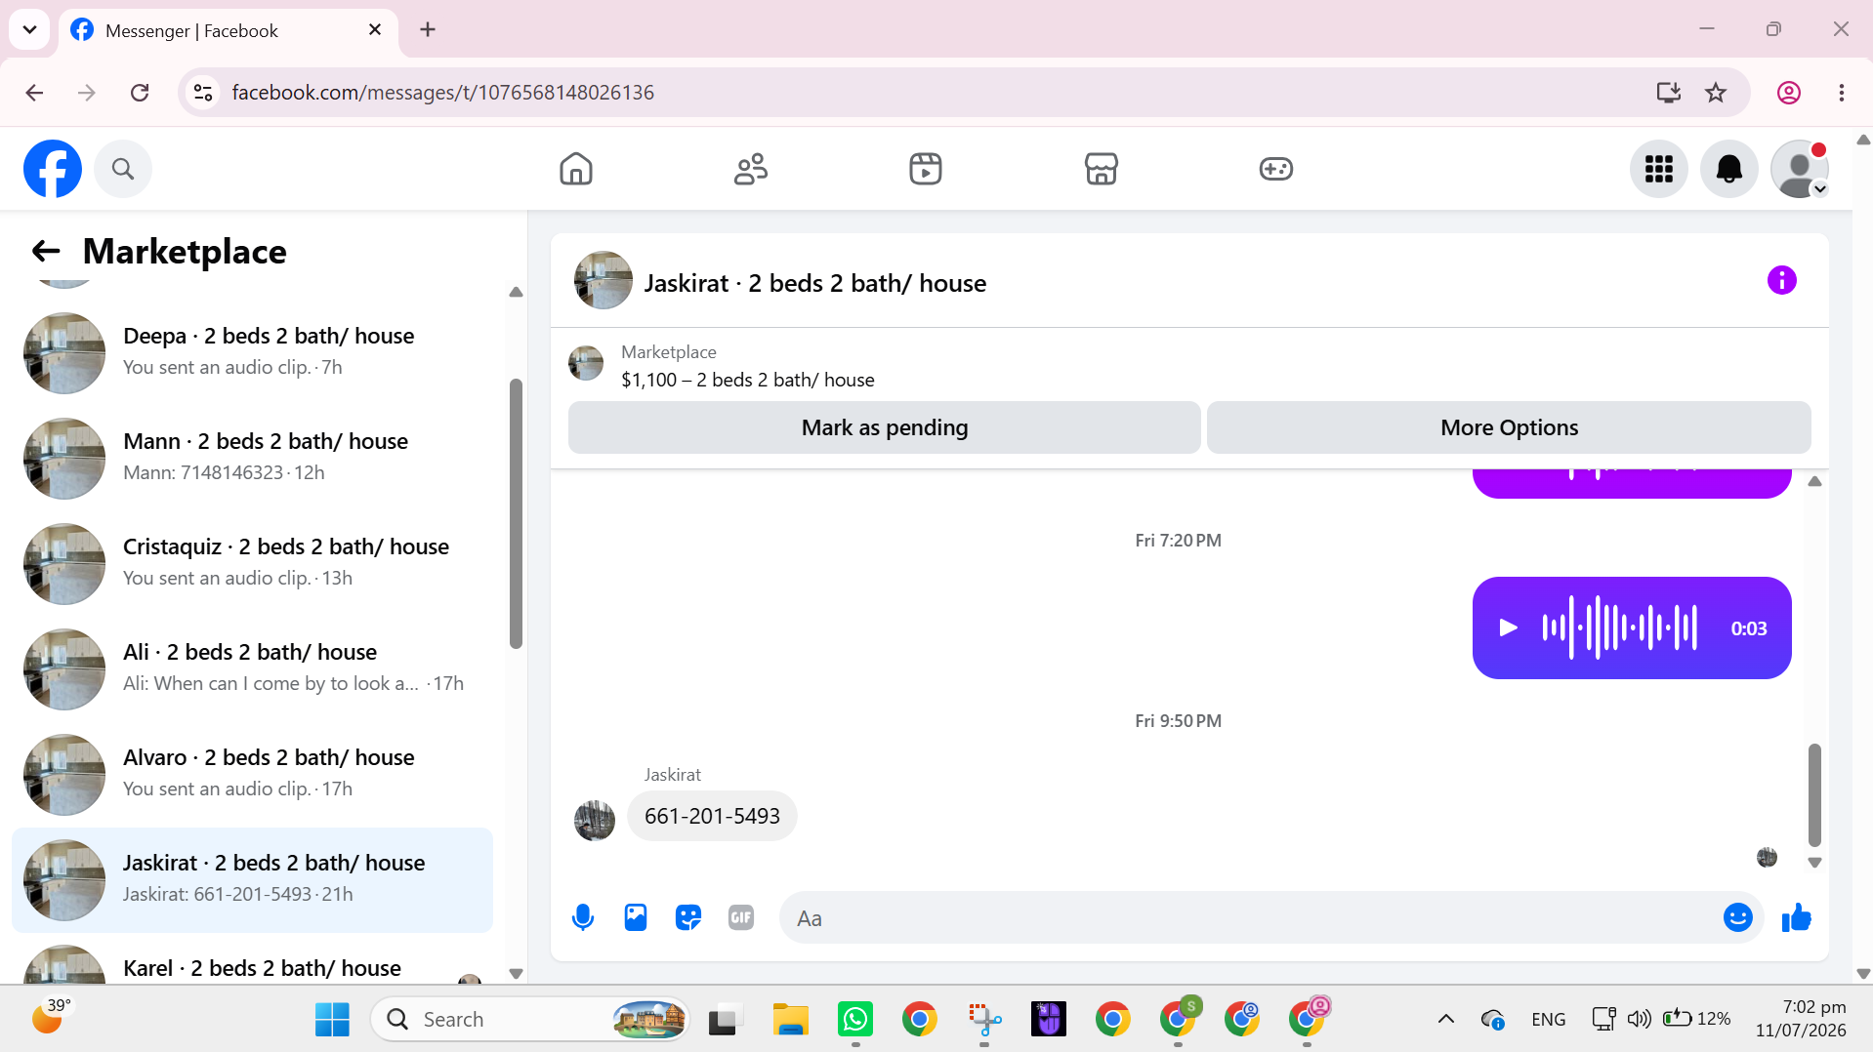Reload the current page
The width and height of the screenshot is (1873, 1052).
[140, 93]
